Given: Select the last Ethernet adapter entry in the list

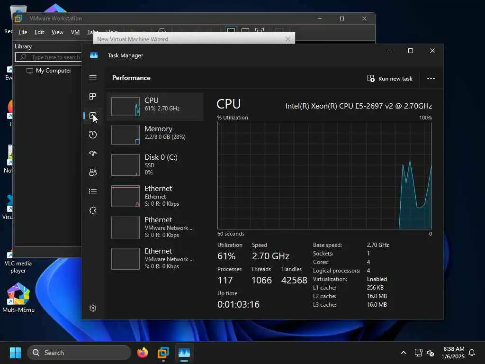Looking at the screenshot, I should 155,258.
